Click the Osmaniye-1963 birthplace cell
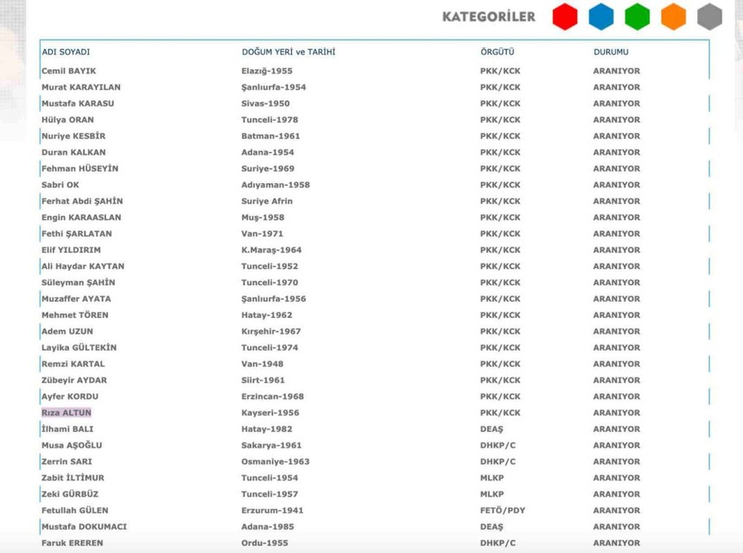This screenshot has width=743, height=553. click(x=276, y=461)
